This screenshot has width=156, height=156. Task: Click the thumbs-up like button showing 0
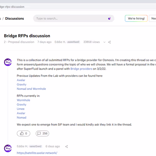point(23,134)
